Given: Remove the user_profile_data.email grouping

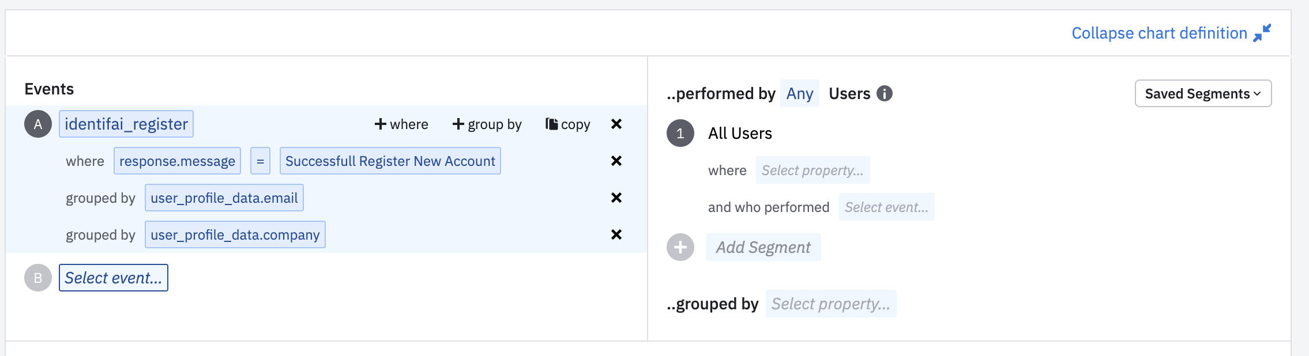Looking at the screenshot, I should [x=616, y=198].
